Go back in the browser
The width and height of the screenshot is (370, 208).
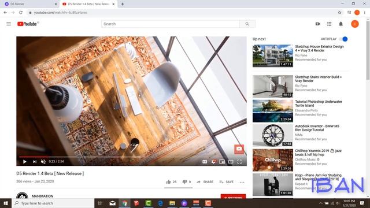click(x=5, y=13)
